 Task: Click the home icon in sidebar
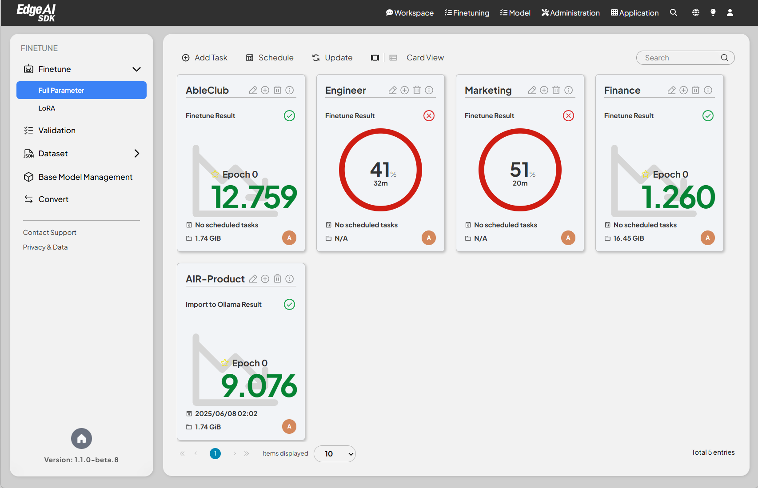pyautogui.click(x=81, y=439)
